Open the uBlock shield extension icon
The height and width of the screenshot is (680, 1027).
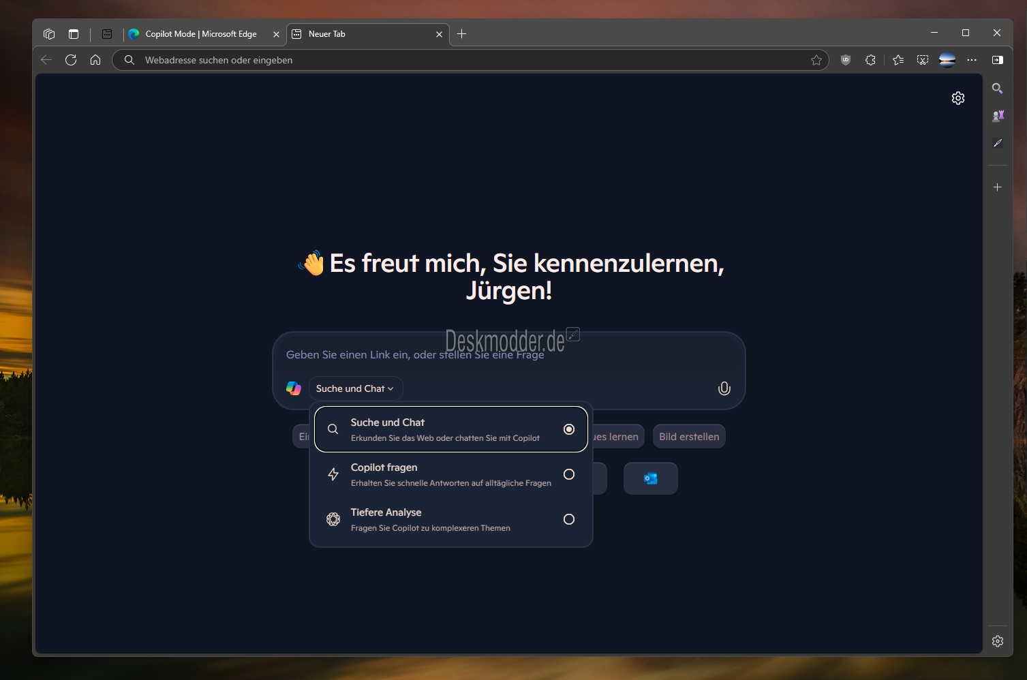coord(846,60)
